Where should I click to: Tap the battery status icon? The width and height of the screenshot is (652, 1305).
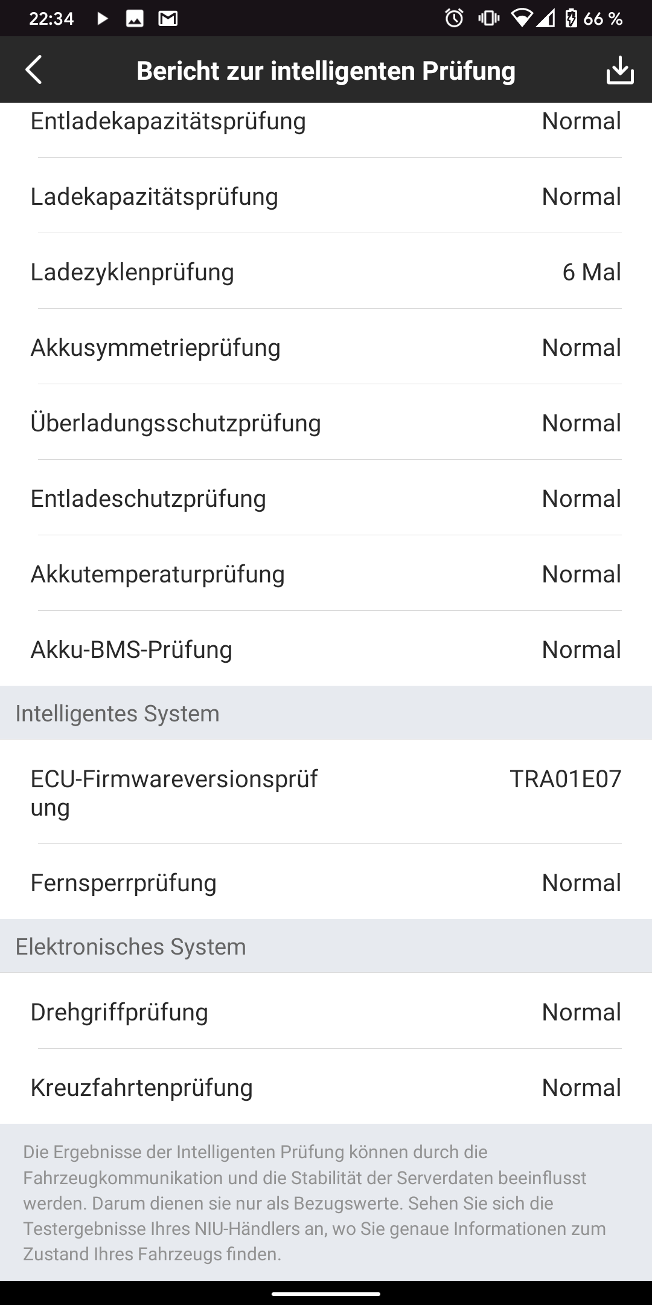point(570,19)
